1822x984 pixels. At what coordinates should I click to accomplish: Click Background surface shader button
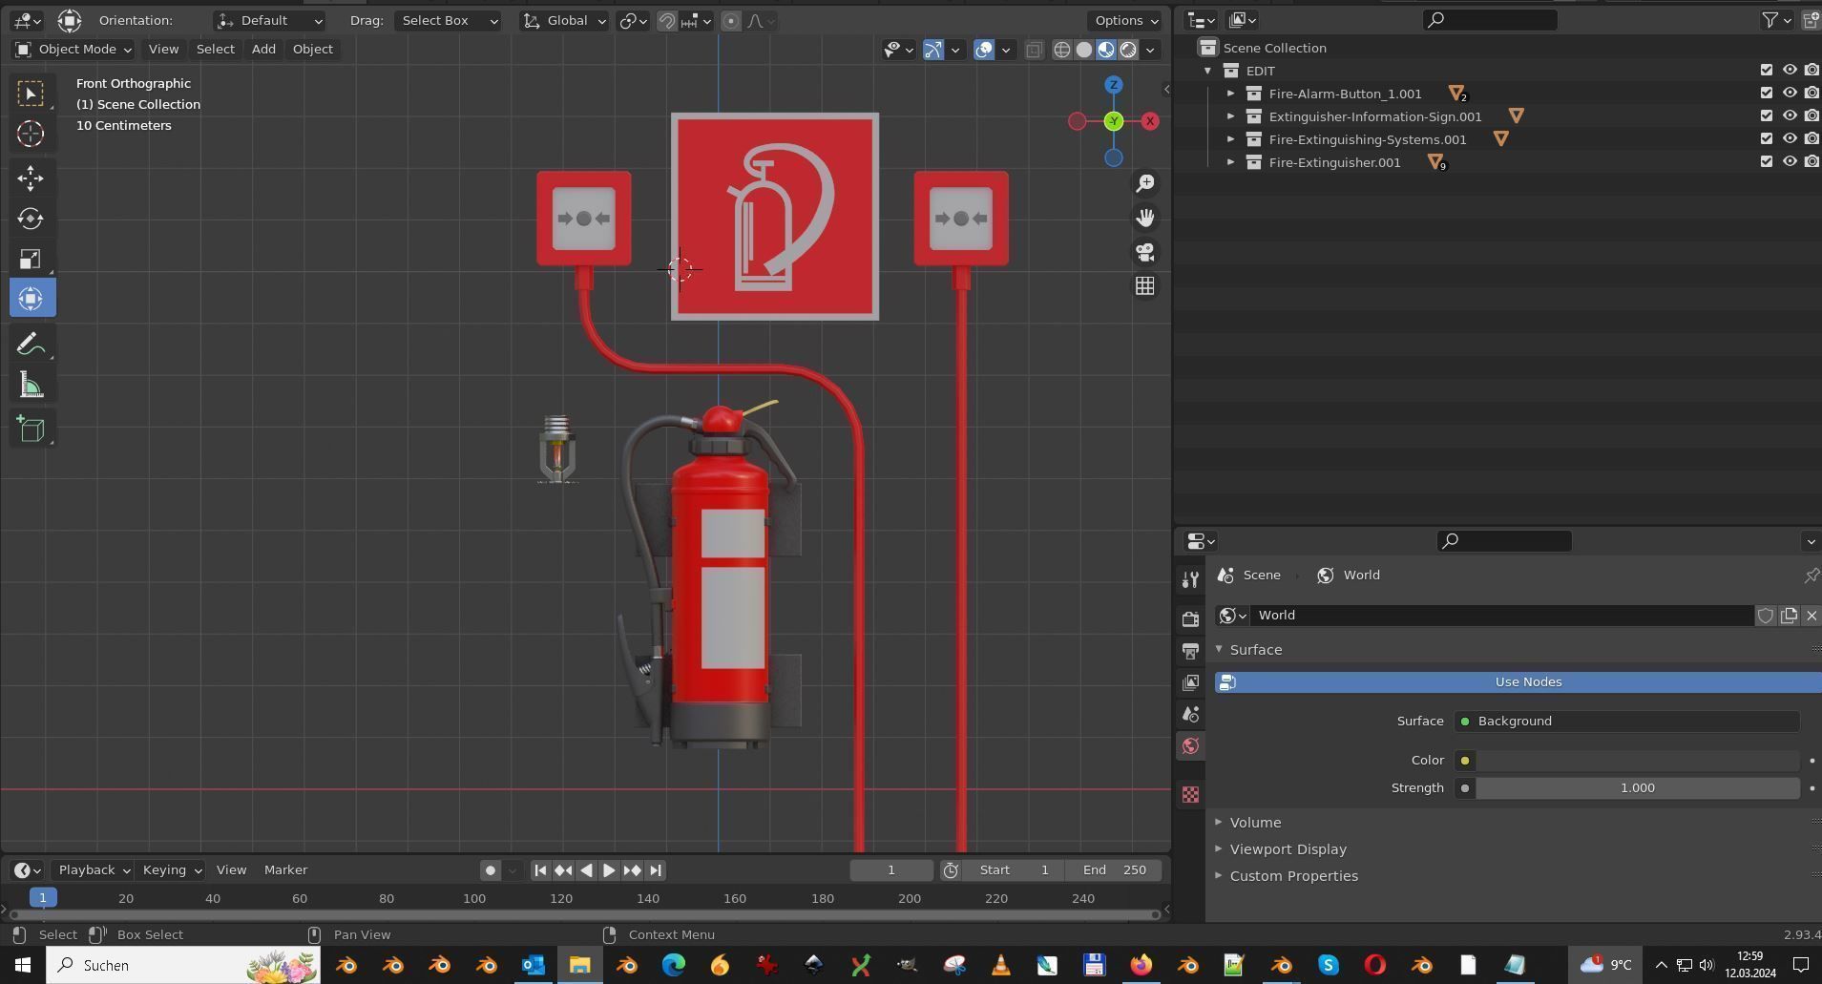click(x=1626, y=722)
